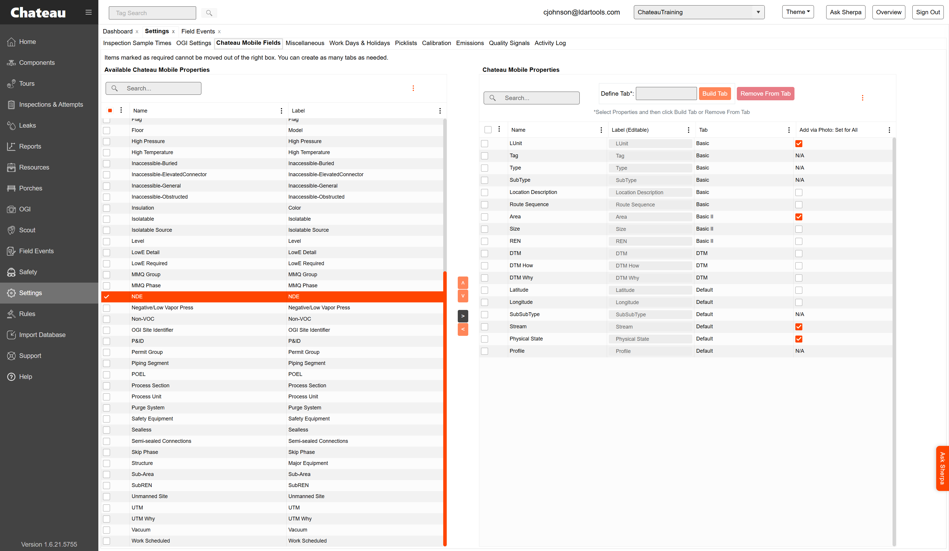Open Inspections & Attempts sidebar item
This screenshot has height=551, width=949.
51,104
